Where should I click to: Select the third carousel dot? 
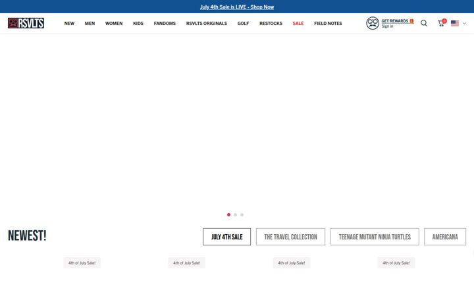pyautogui.click(x=242, y=214)
